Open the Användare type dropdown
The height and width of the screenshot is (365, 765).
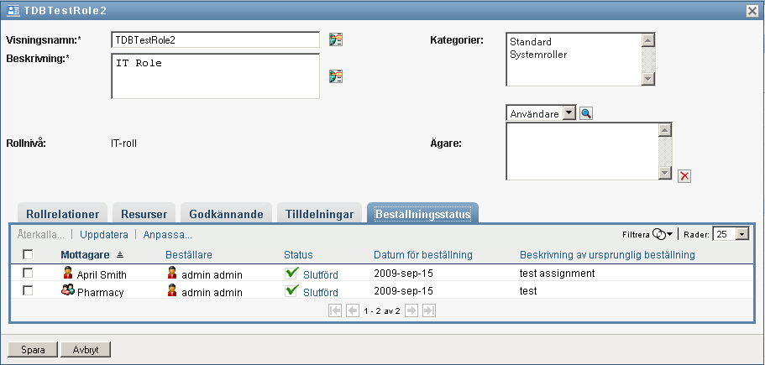pyautogui.click(x=569, y=113)
